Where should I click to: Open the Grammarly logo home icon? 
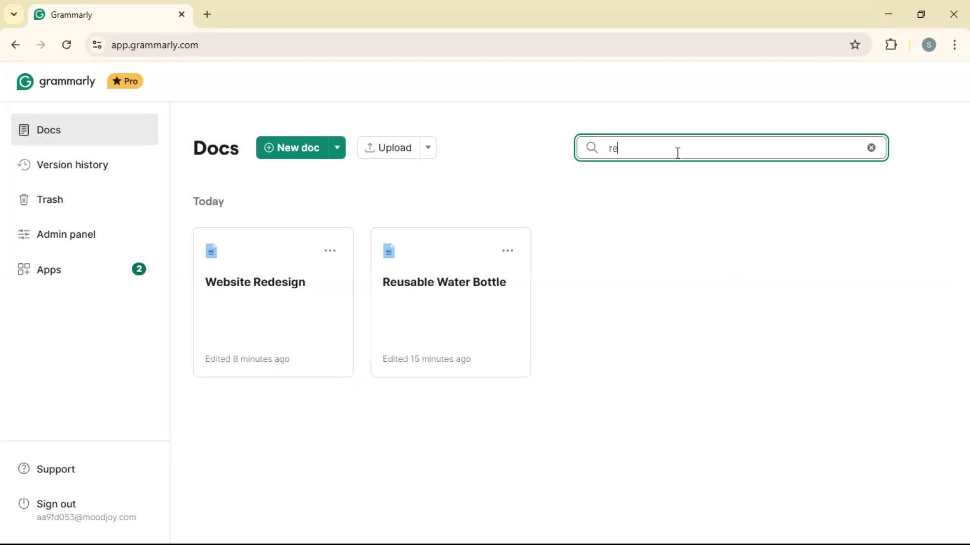25,81
